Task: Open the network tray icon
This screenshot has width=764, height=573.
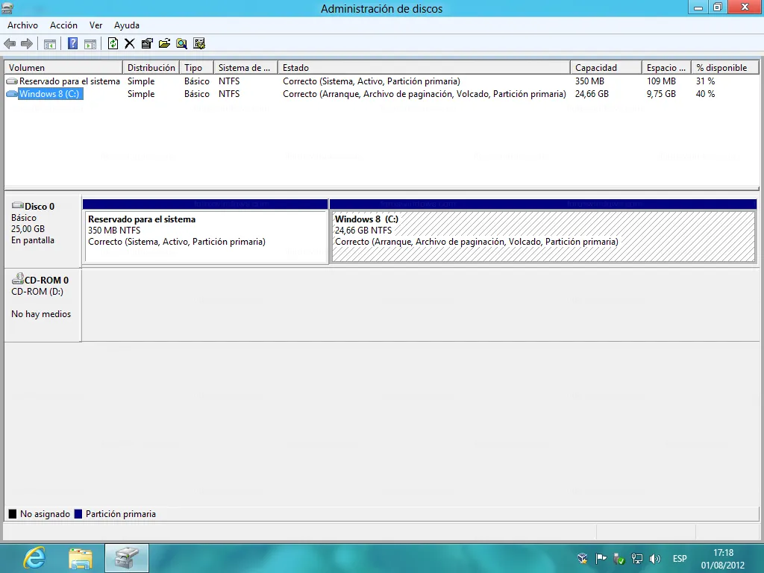Action: point(637,558)
